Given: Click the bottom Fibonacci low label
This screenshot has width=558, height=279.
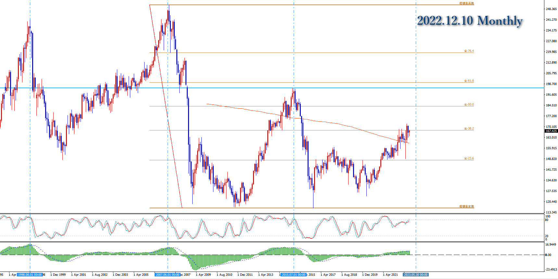Looking at the screenshot, I should (466, 206).
